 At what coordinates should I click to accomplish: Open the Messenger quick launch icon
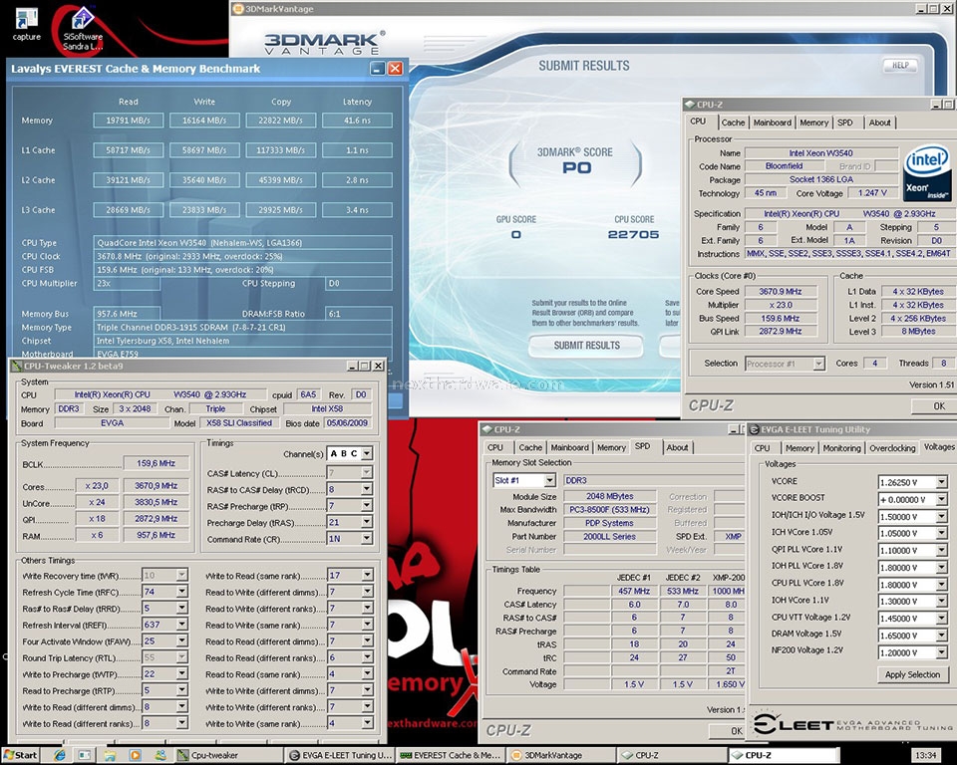tap(159, 755)
